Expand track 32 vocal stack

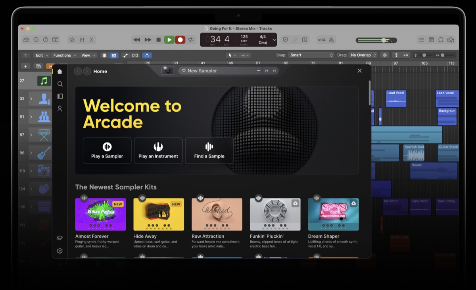point(31,99)
